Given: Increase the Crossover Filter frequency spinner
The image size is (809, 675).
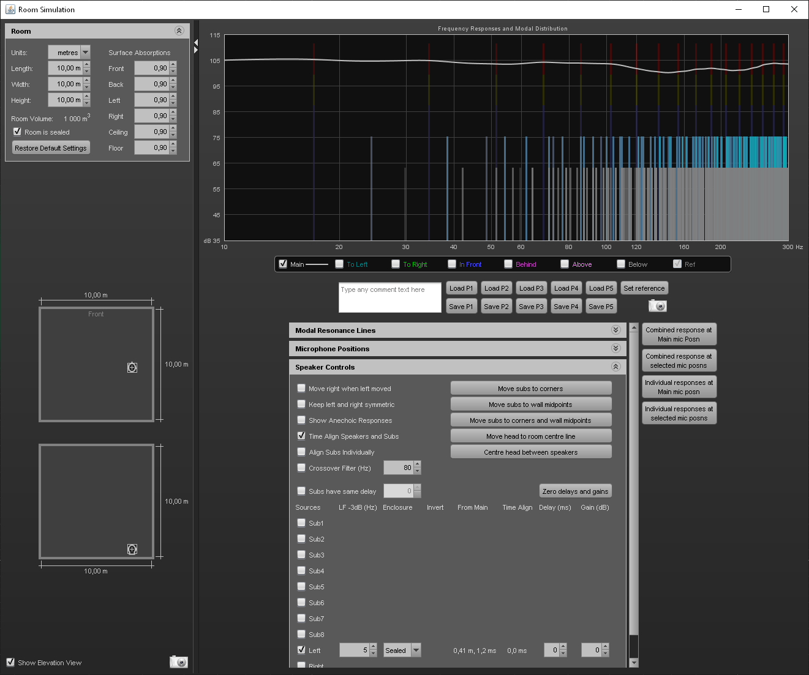Looking at the screenshot, I should pyautogui.click(x=417, y=464).
